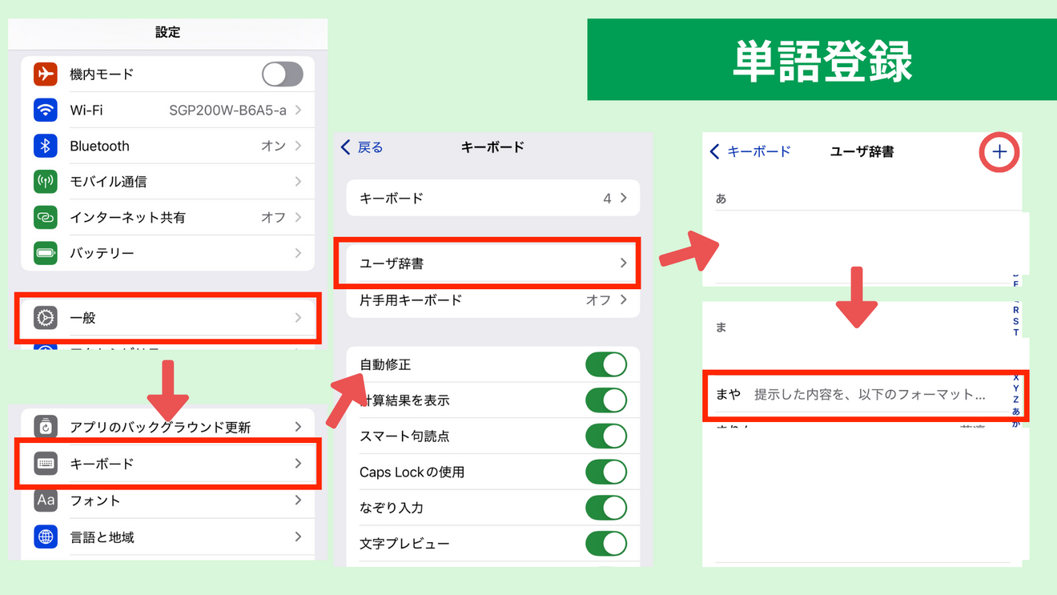Toggle the 計算結果を表示 switch
Image resolution: width=1057 pixels, height=595 pixels.
pyautogui.click(x=606, y=400)
